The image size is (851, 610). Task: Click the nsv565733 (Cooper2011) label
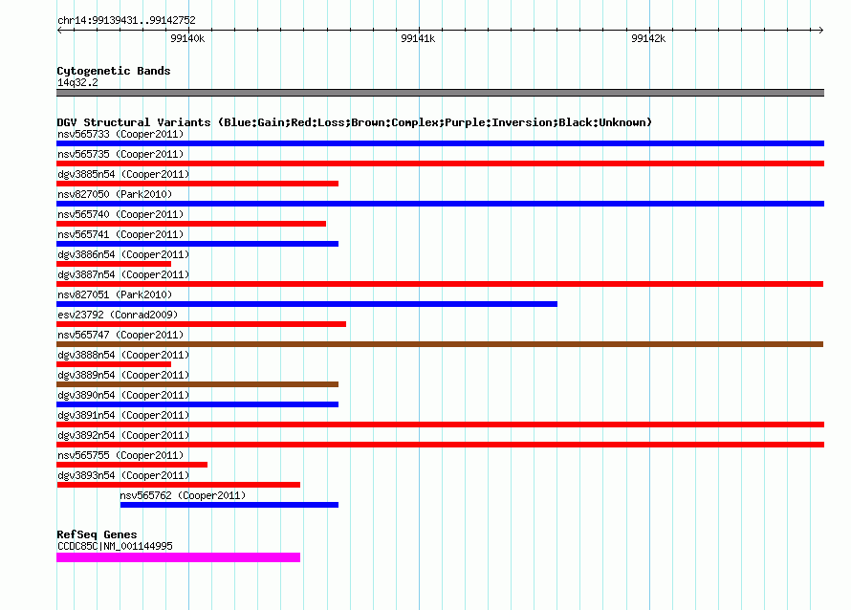(x=120, y=134)
